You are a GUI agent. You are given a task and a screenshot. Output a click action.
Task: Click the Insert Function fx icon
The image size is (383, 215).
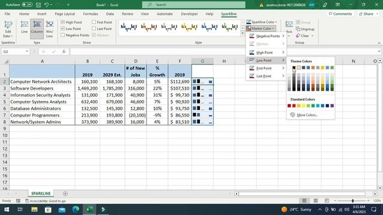[x=64, y=51]
